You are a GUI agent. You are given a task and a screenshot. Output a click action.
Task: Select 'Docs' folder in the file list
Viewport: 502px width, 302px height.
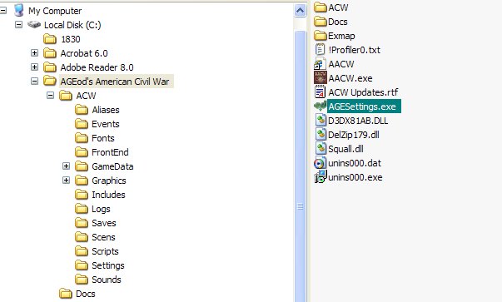point(338,22)
